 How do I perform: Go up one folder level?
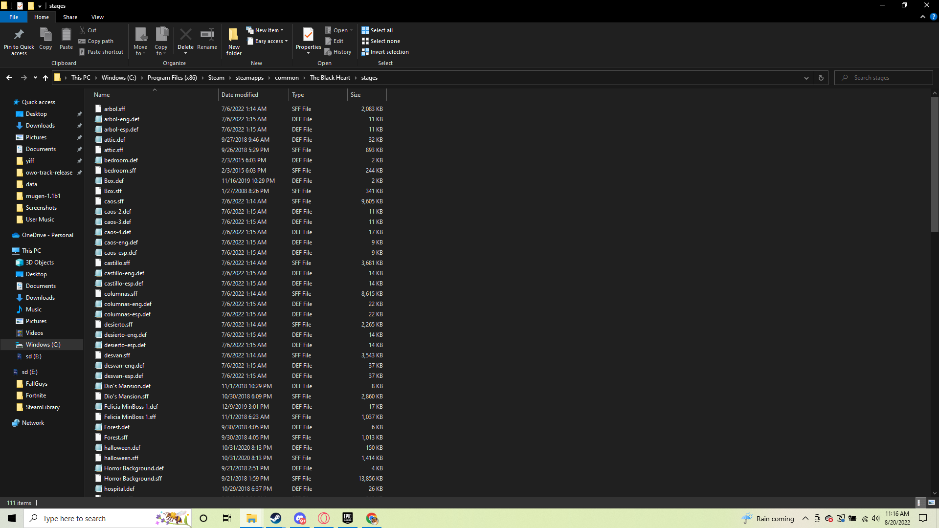click(45, 78)
